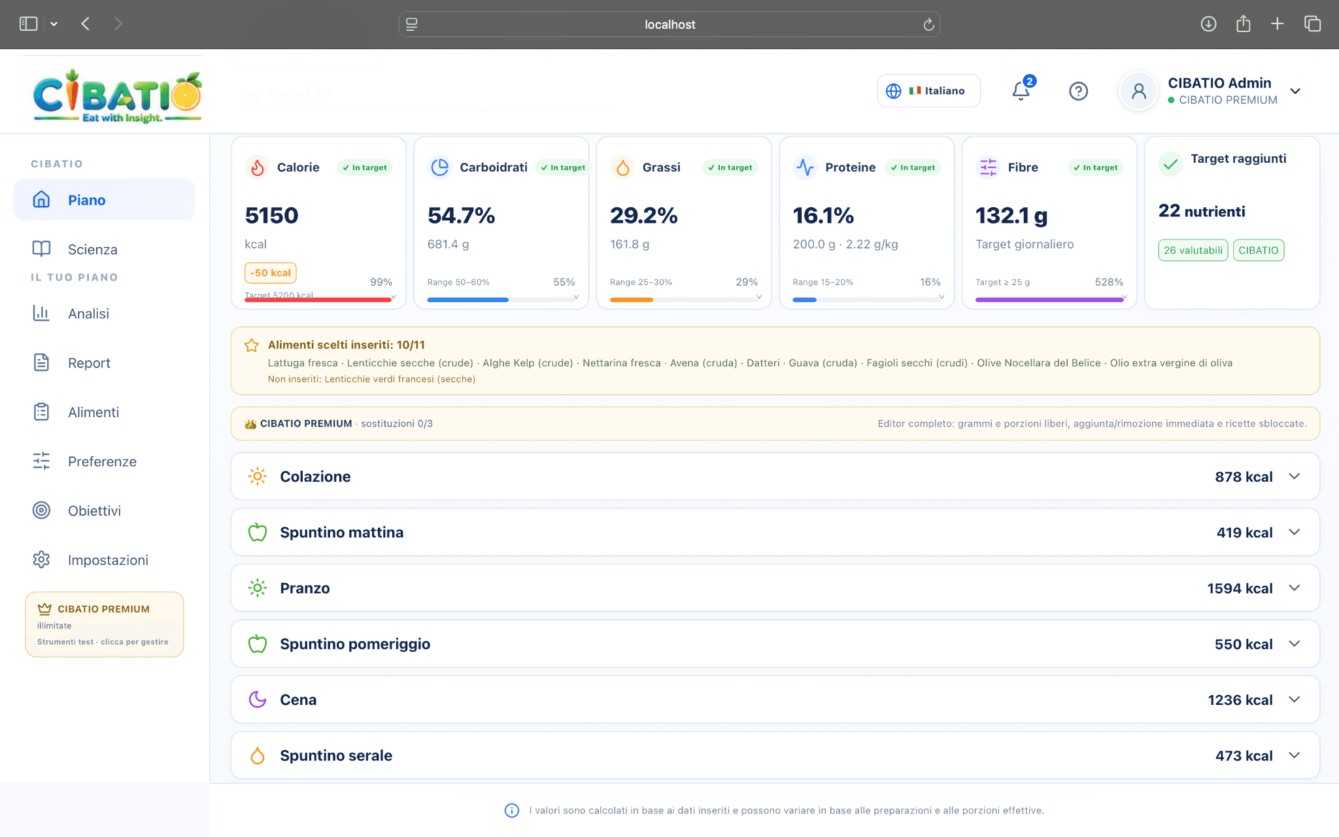Click the Safari sidebar toggle icon
Viewport: 1339px width, 837px height.
pos(28,24)
